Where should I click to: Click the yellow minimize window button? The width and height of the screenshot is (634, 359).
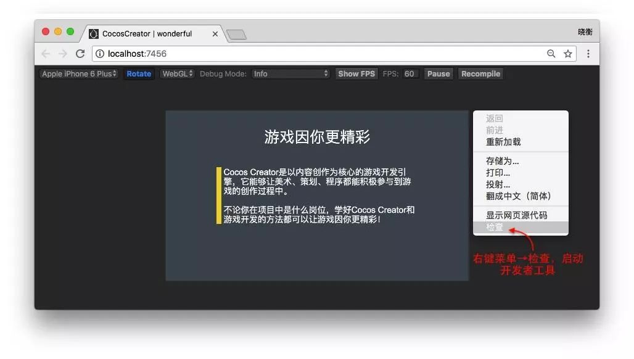click(58, 31)
